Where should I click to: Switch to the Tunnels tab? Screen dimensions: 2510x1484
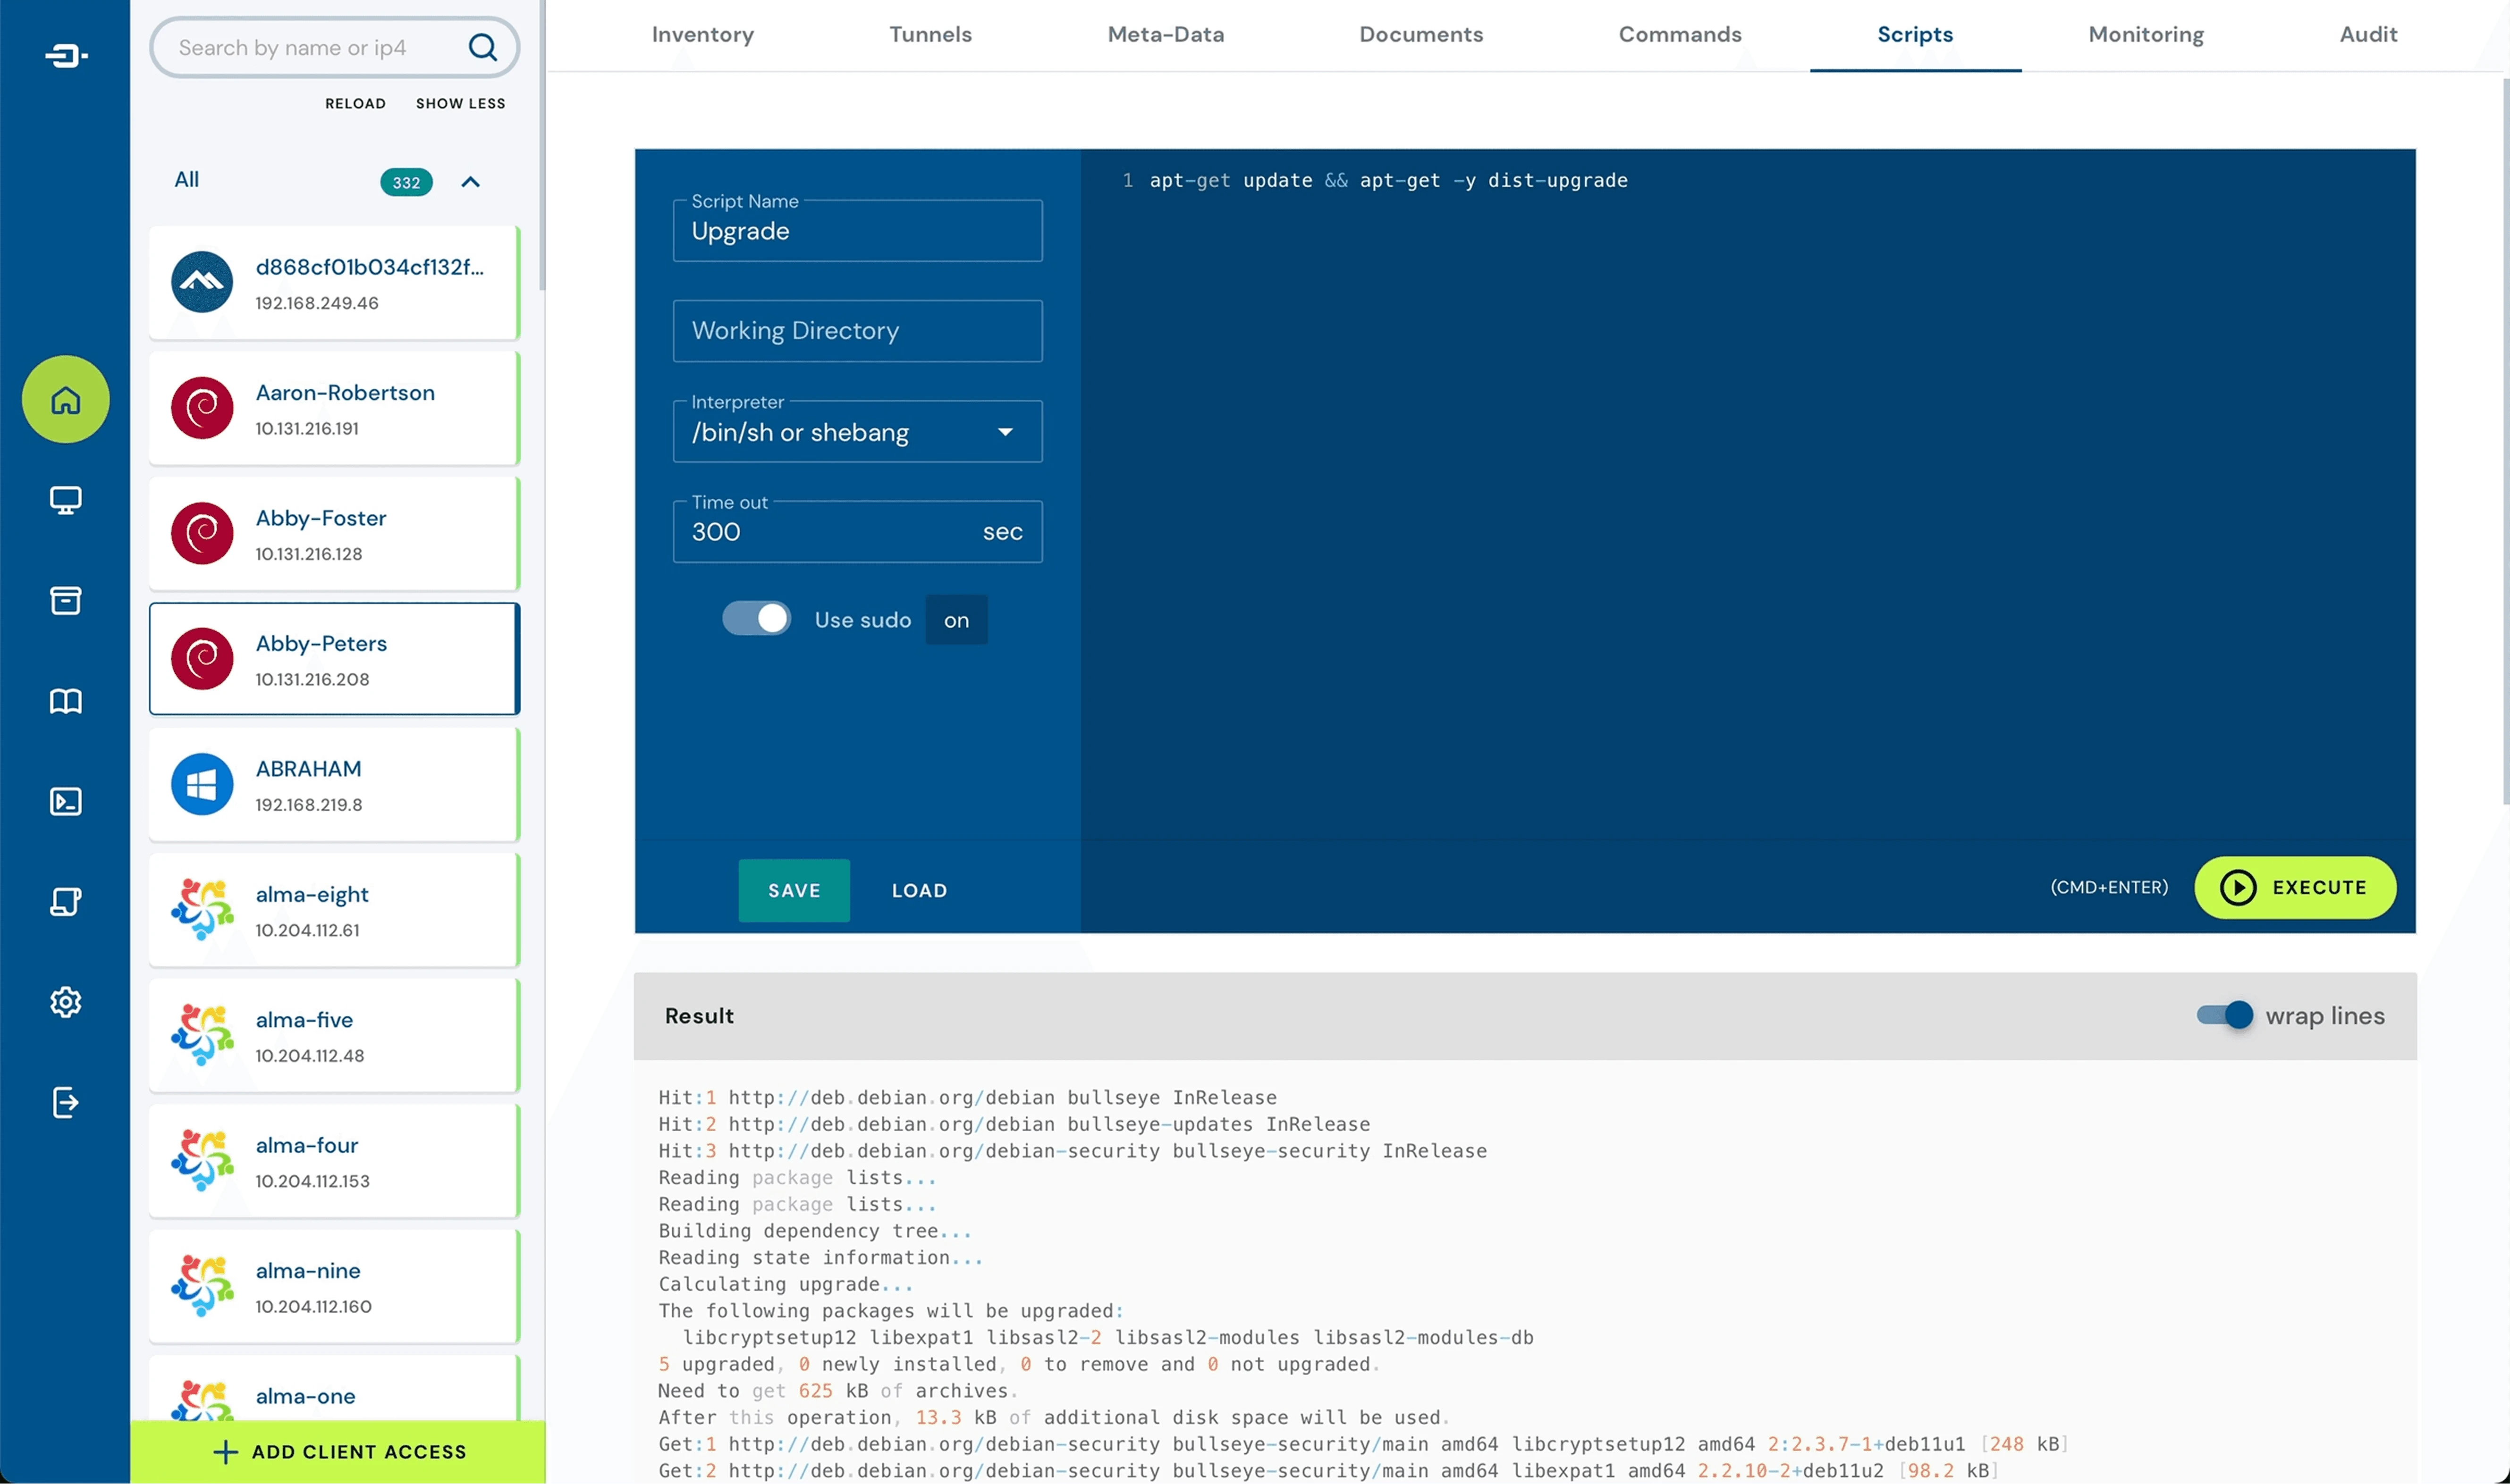coord(930,34)
